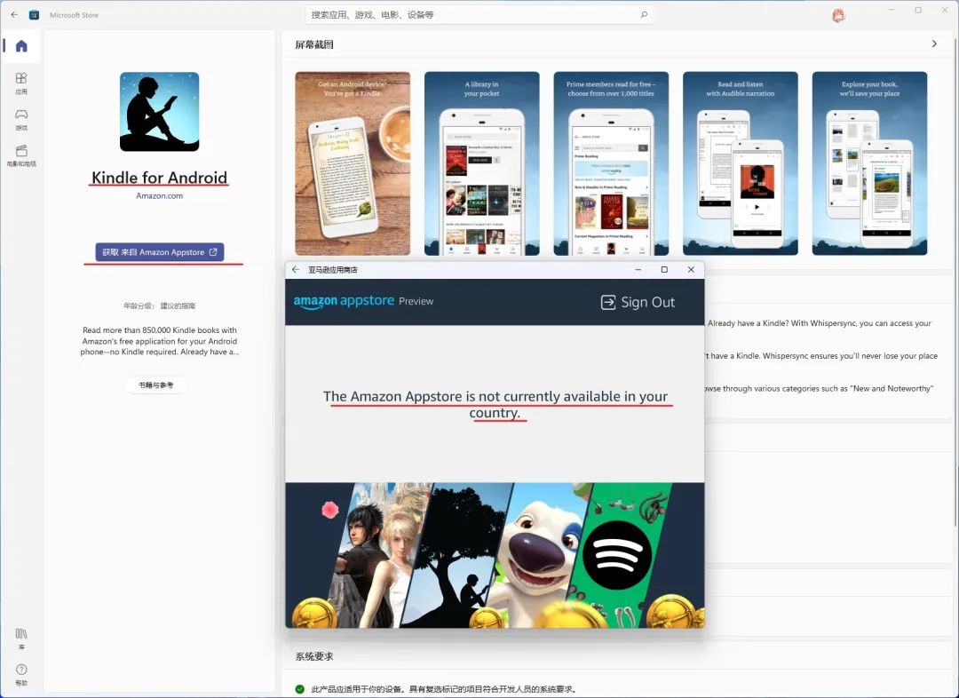Click the search magnifier icon

[x=644, y=15]
